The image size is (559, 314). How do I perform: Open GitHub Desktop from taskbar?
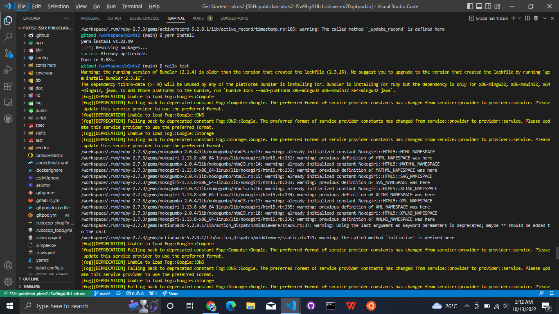coord(311,306)
